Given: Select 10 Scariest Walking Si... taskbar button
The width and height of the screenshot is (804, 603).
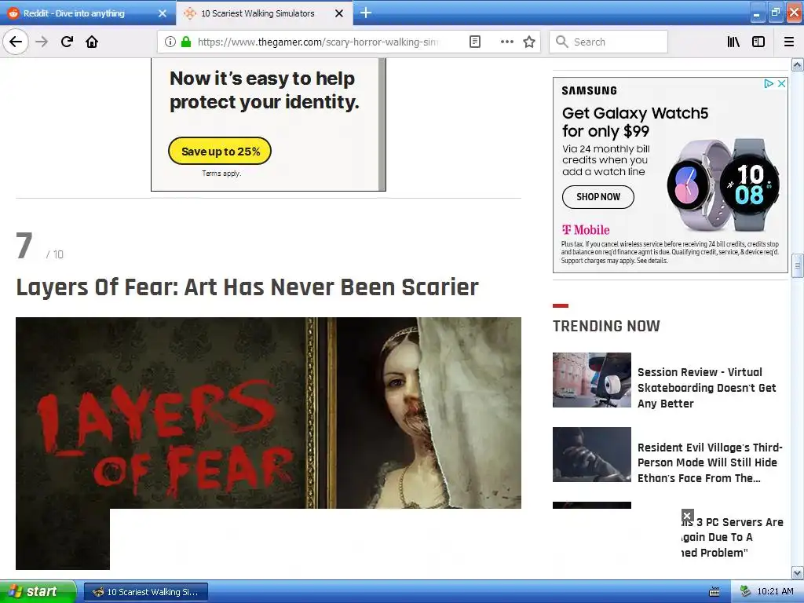Looking at the screenshot, I should [x=145, y=592].
